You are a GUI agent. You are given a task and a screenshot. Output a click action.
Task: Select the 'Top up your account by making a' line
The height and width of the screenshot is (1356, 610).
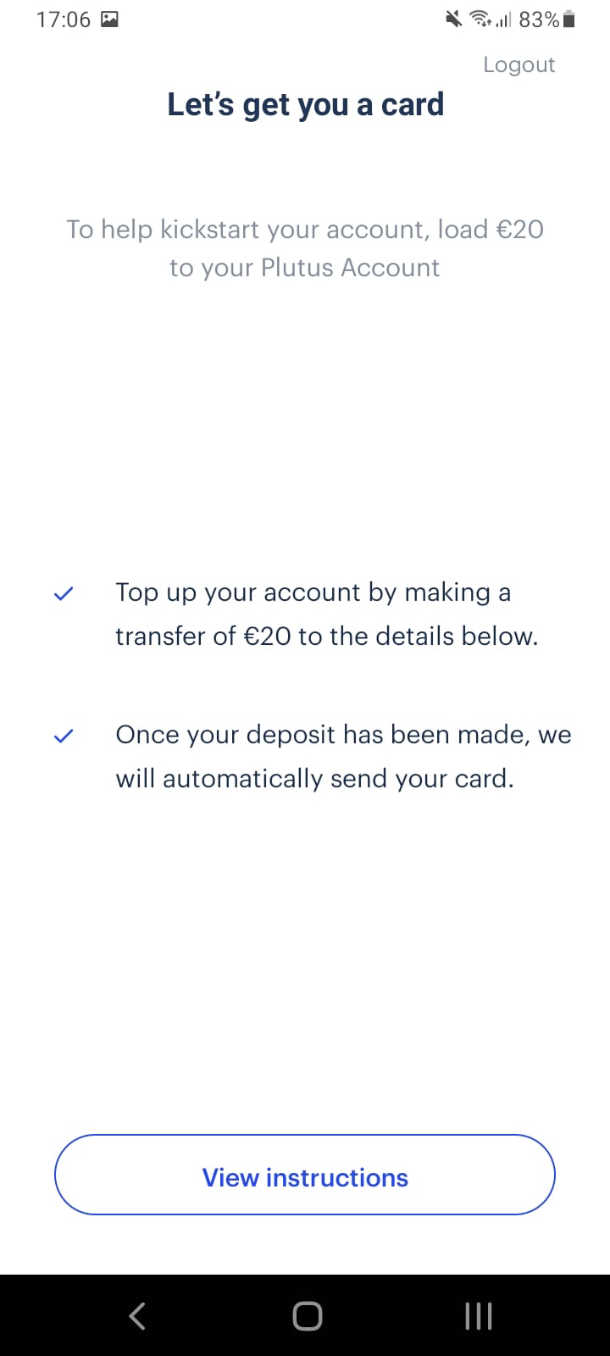tap(313, 592)
